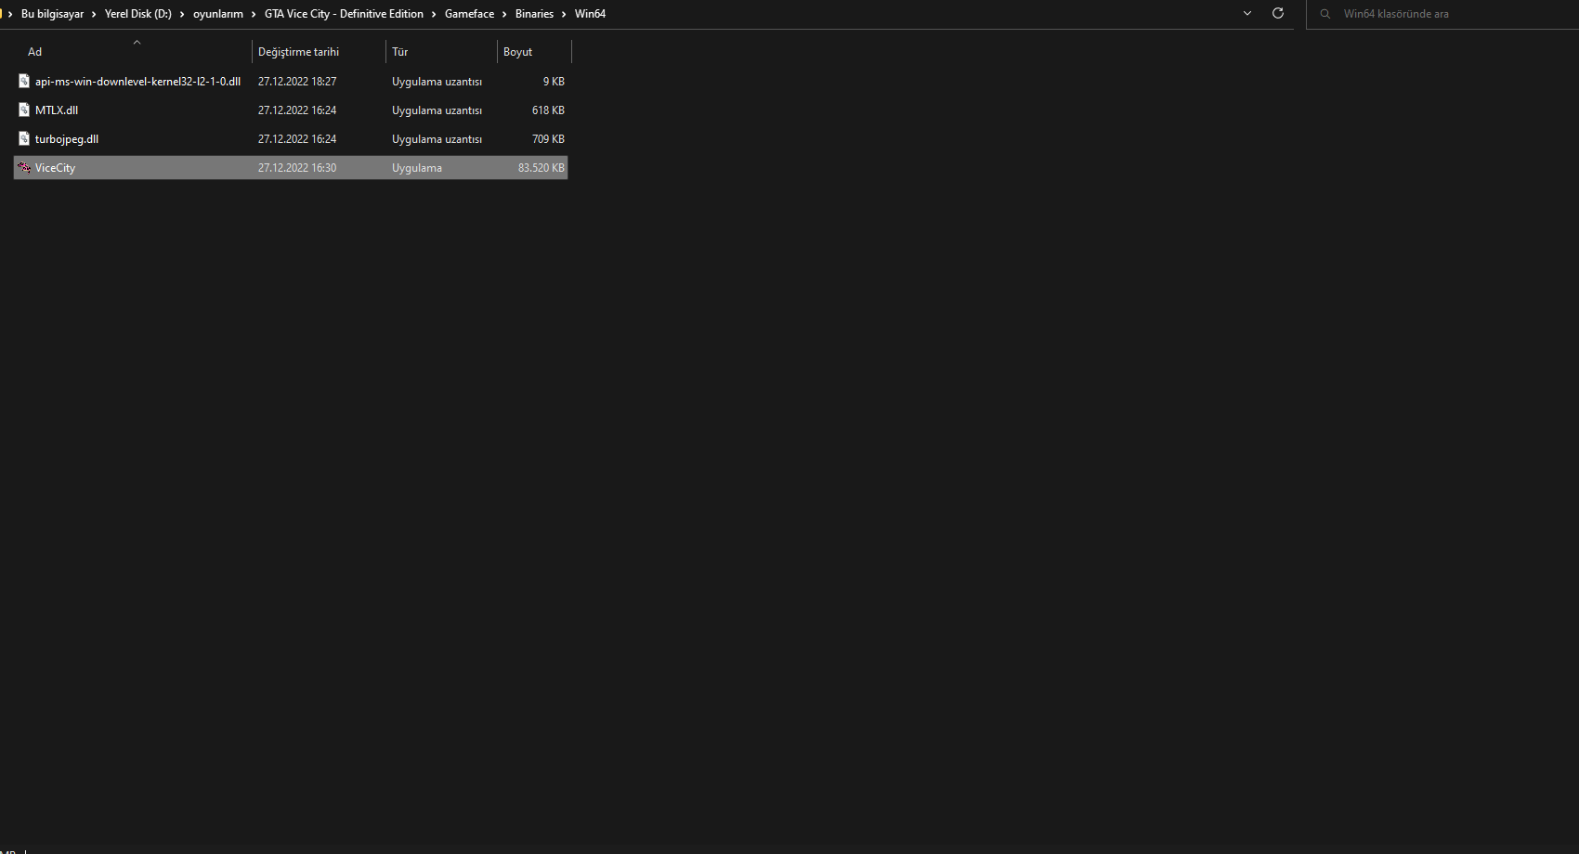Go to Bu bilgisayar in breadcrumb

click(52, 14)
